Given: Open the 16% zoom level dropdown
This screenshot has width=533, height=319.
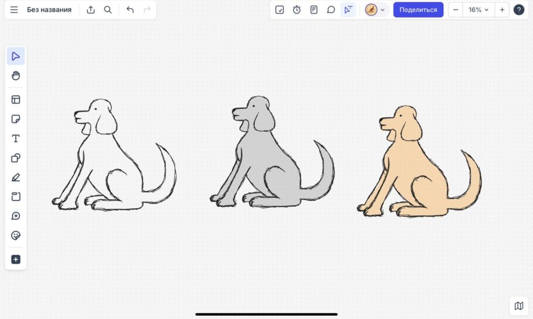Looking at the screenshot, I should tap(479, 10).
